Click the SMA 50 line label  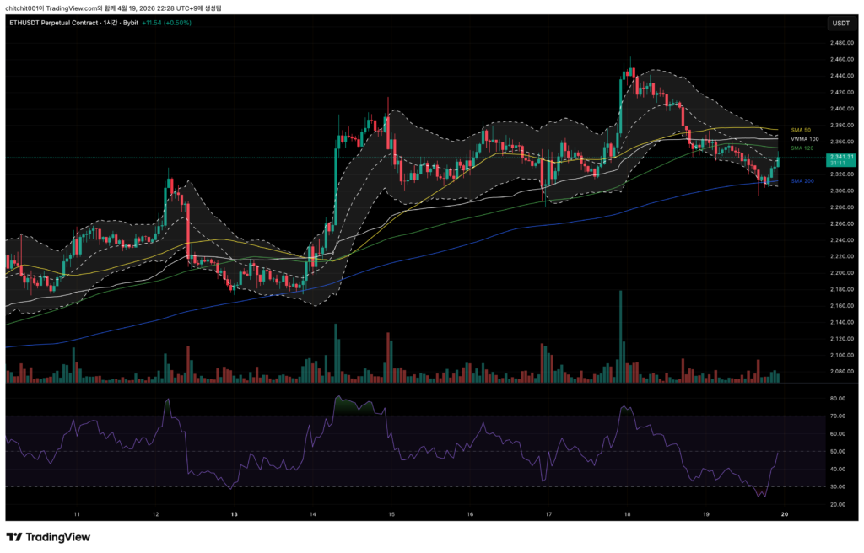[801, 130]
